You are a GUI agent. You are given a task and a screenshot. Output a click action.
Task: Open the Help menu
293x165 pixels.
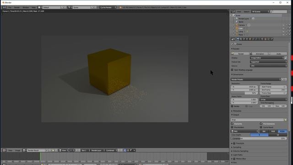pos(33,7)
